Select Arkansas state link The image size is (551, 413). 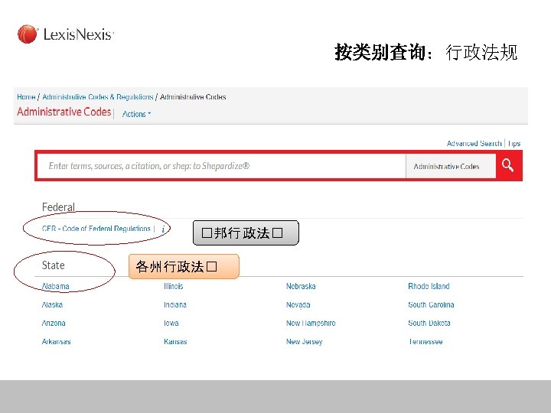tap(56, 341)
